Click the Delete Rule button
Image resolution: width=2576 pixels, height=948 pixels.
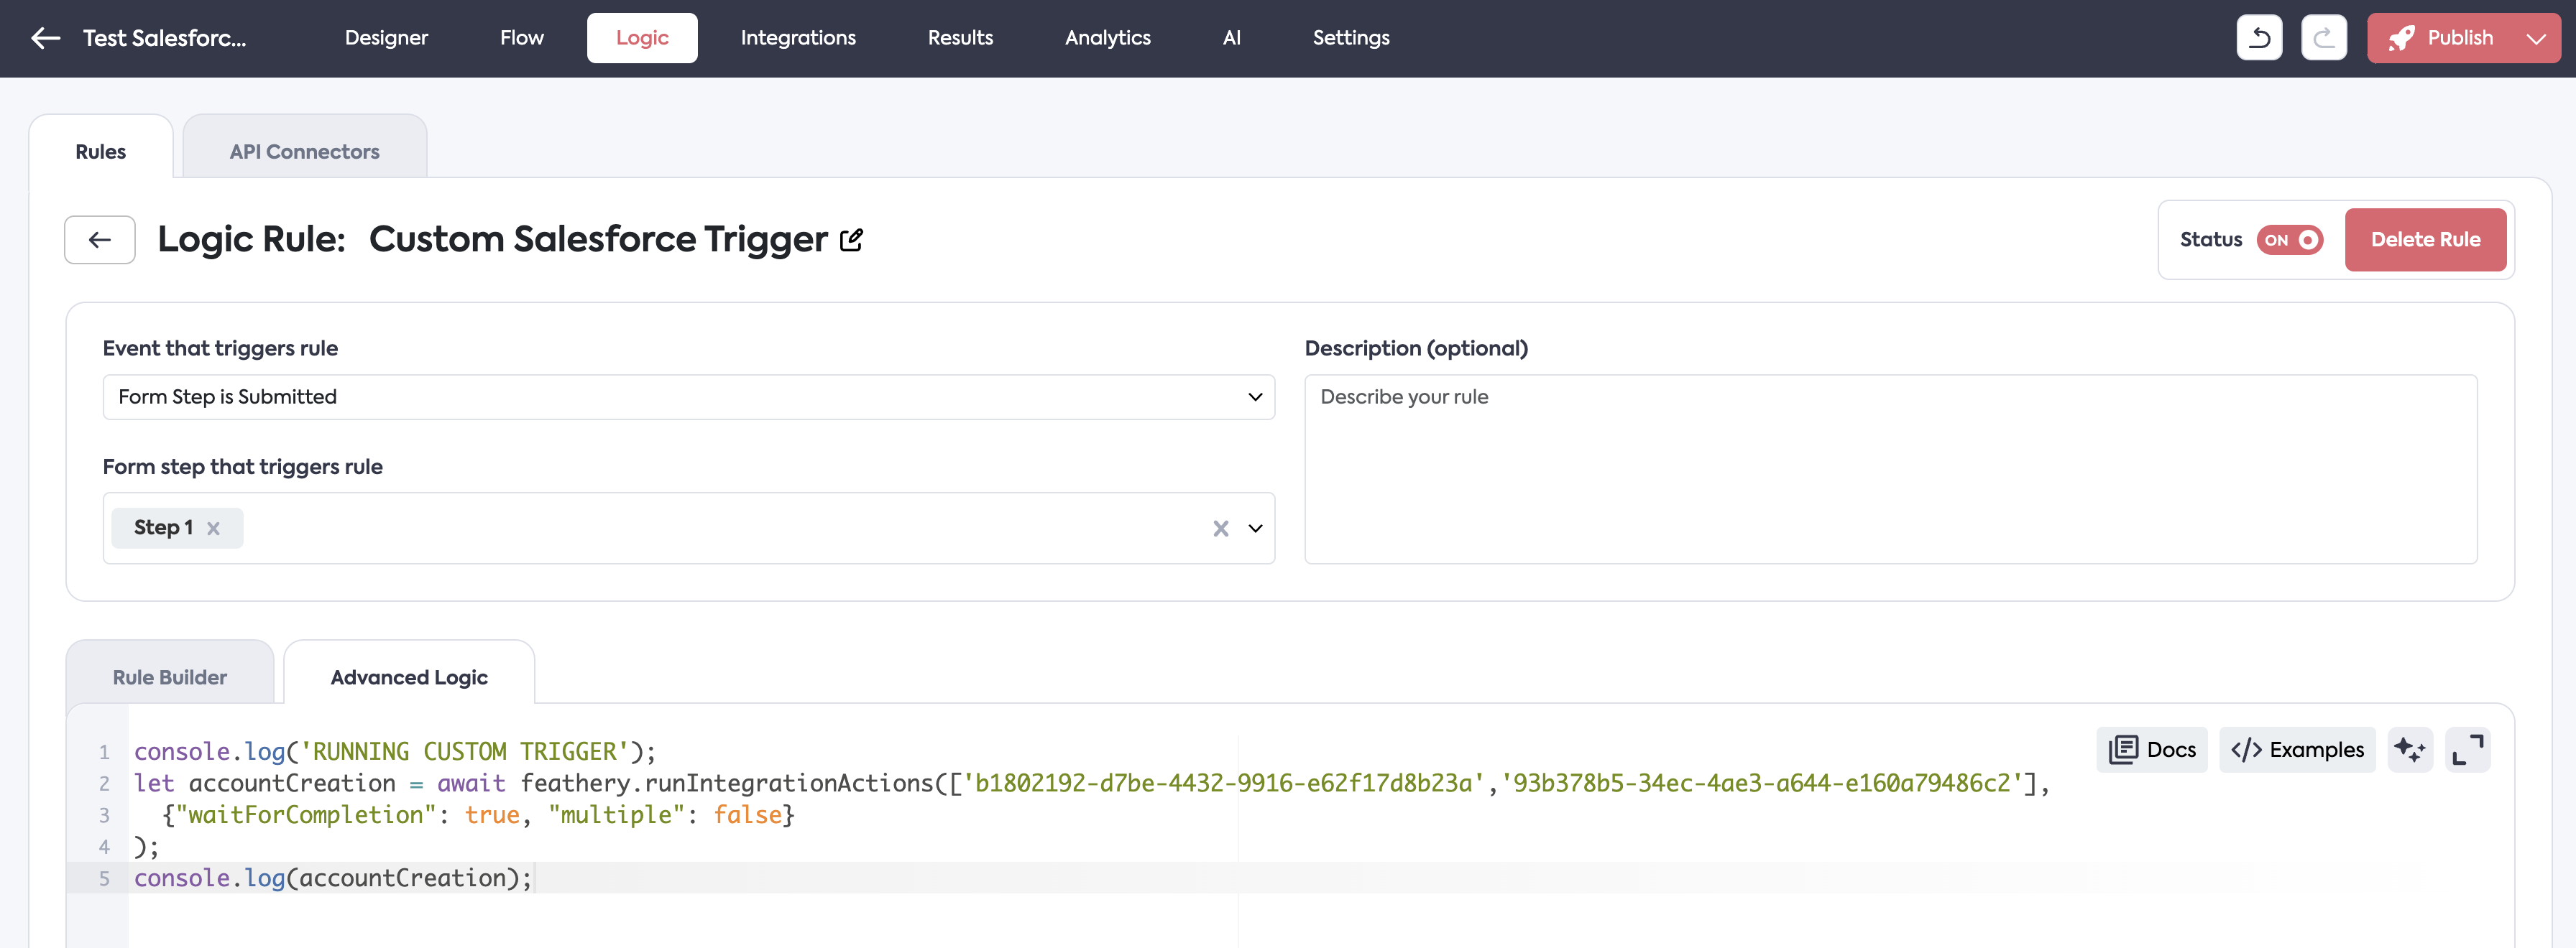click(x=2424, y=240)
